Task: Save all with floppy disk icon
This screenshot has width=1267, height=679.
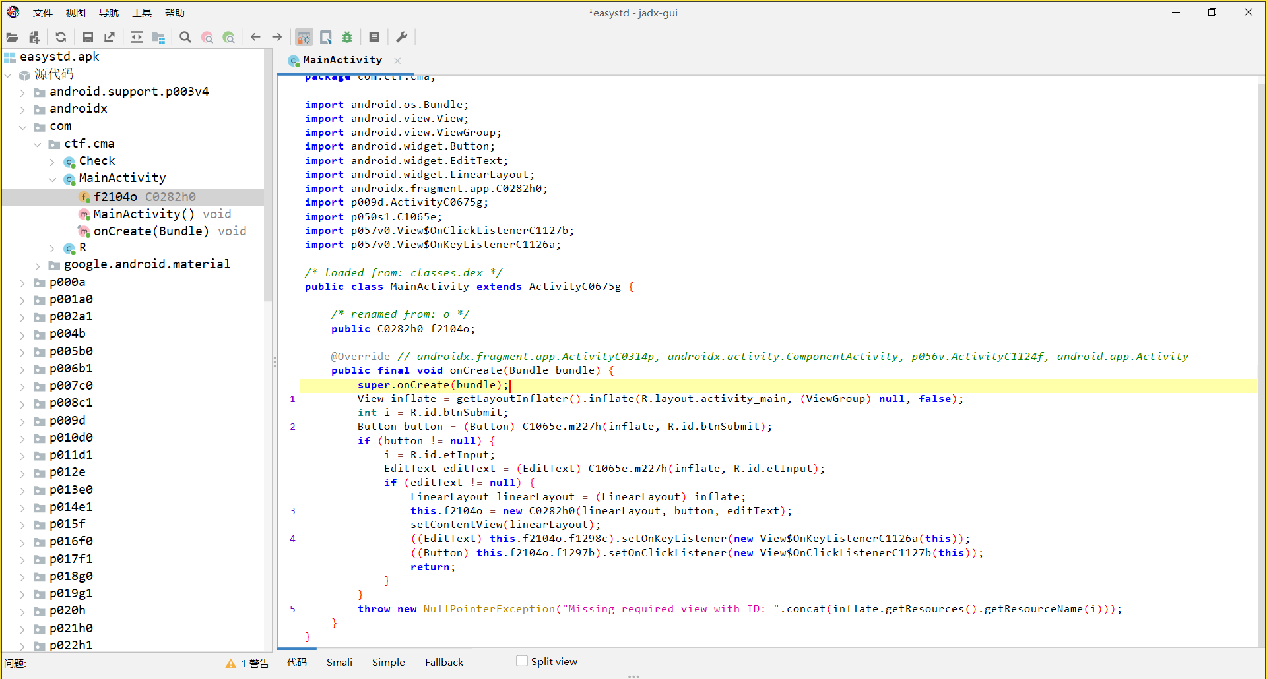Action: click(x=88, y=38)
